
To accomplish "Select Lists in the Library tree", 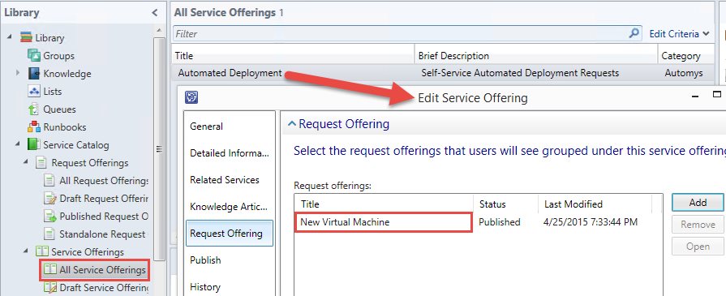I will click(52, 92).
